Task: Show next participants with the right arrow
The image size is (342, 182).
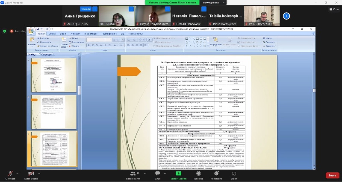Action: (x=286, y=16)
